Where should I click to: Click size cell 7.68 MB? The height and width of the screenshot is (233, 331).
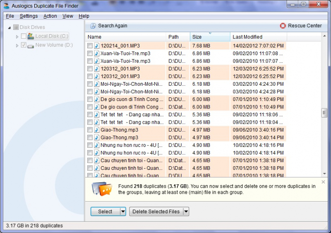pyautogui.click(x=201, y=46)
